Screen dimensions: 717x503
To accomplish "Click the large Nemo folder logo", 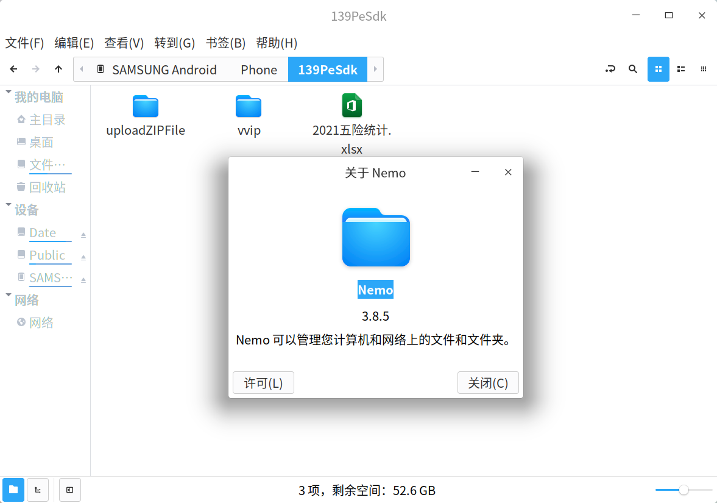I will click(x=376, y=237).
